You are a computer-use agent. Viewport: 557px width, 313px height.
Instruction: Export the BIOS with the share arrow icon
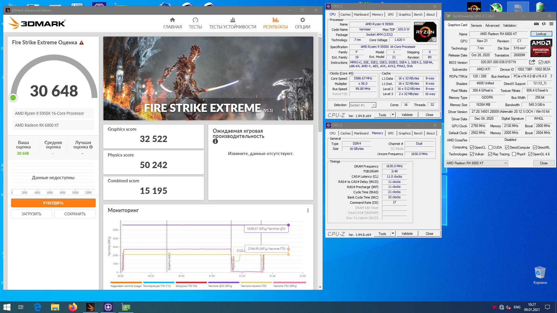532,62
